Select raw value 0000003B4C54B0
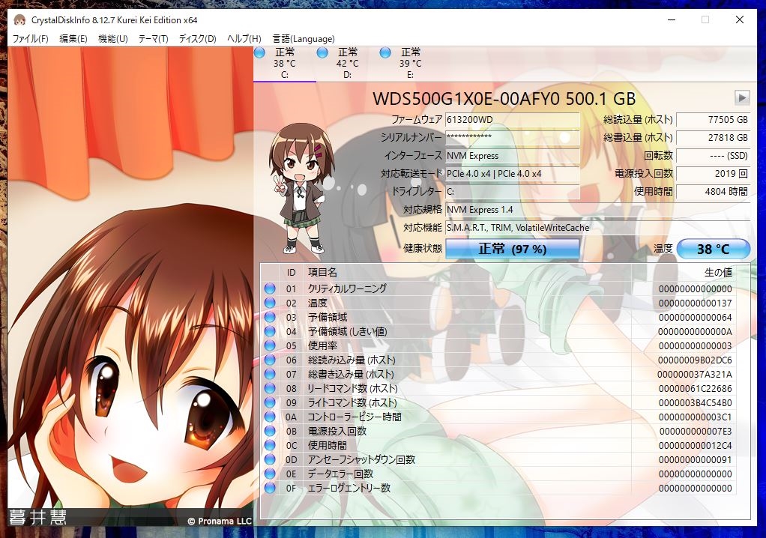Image resolution: width=766 pixels, height=538 pixels. pos(695,403)
